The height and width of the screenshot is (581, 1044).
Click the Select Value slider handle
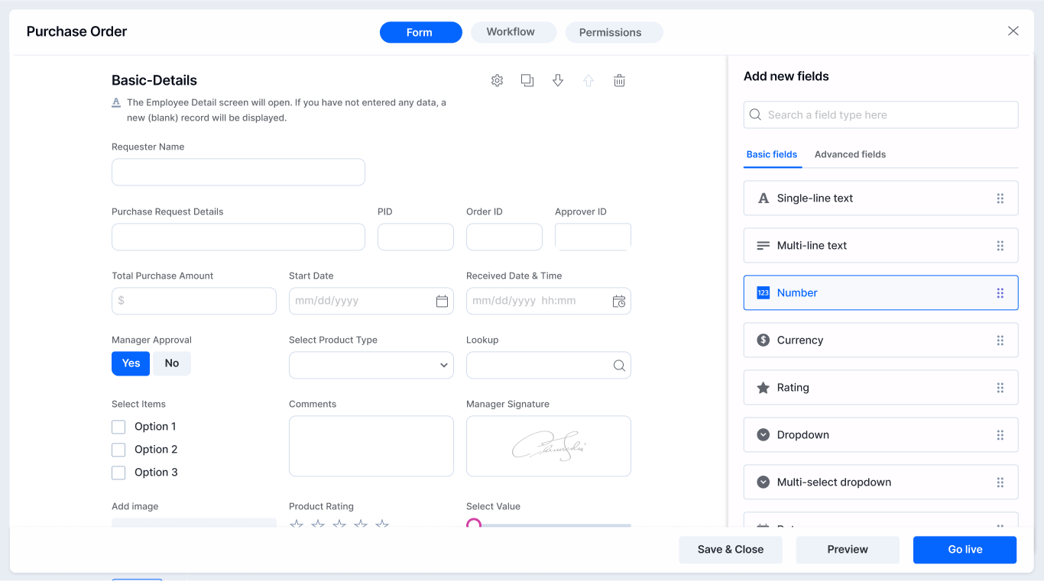(474, 525)
